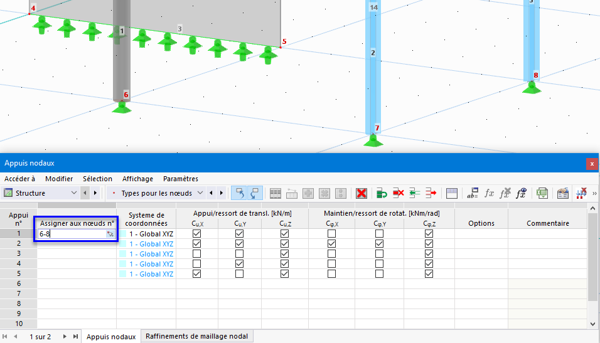Screen dimensions: 600x343
Task: Check Cu,X for support 3
Action: point(196,253)
